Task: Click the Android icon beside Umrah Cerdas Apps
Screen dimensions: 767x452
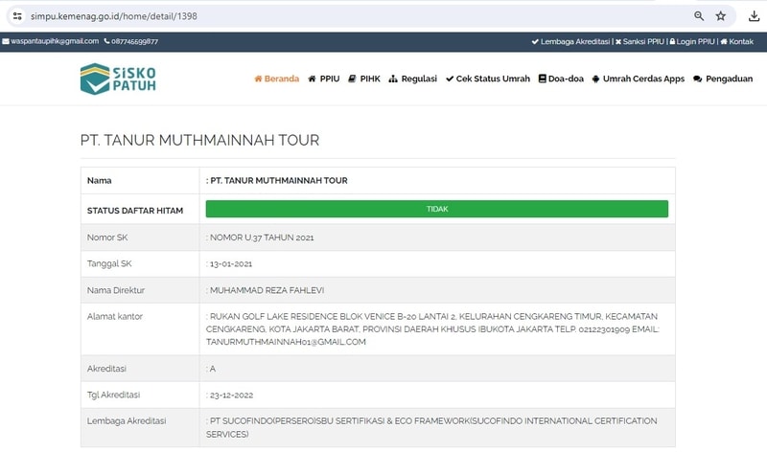Action: click(x=595, y=79)
